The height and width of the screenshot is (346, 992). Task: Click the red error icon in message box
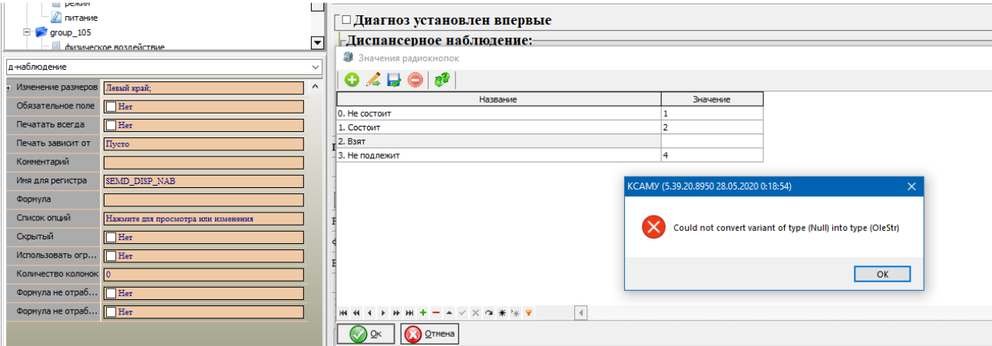653,227
